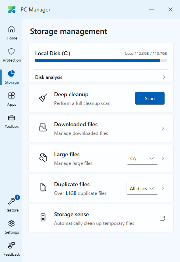Click Manage large files description
The width and height of the screenshot is (180, 262).
coord(73,163)
